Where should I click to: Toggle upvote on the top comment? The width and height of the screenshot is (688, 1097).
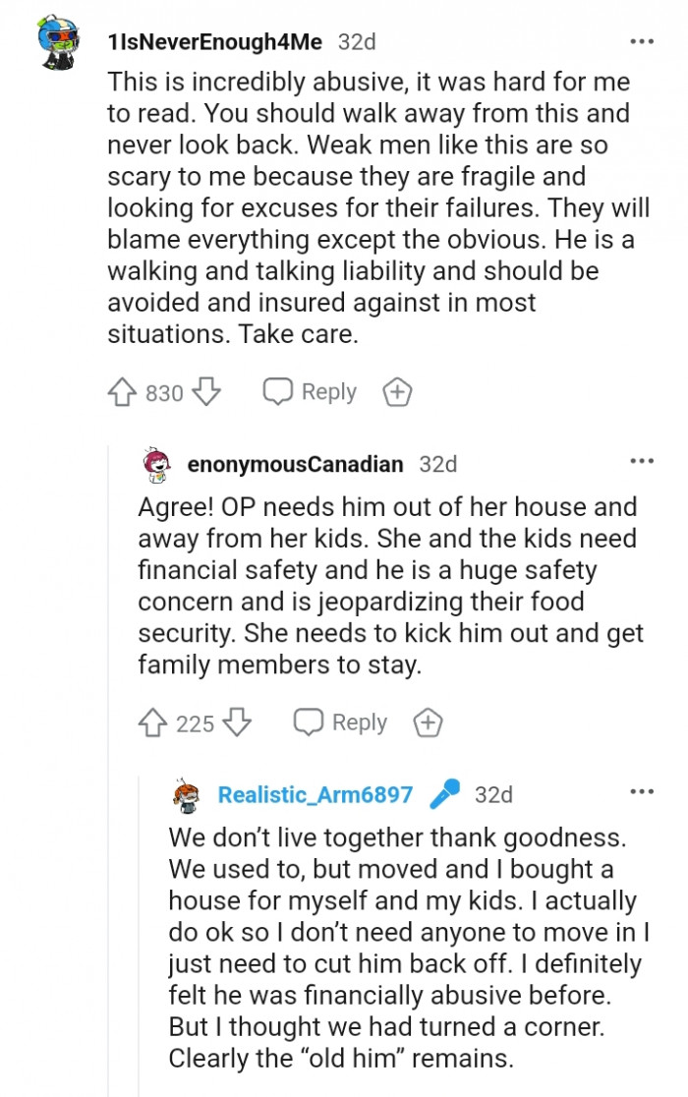pos(123,391)
